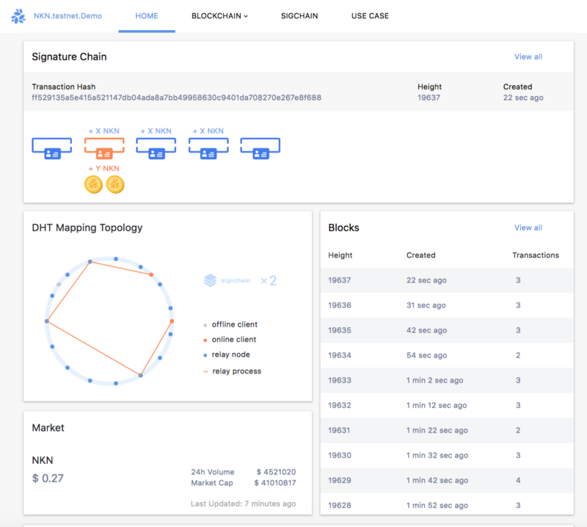Click the NKN logo icon
This screenshot has height=527, width=587.
pos(18,16)
